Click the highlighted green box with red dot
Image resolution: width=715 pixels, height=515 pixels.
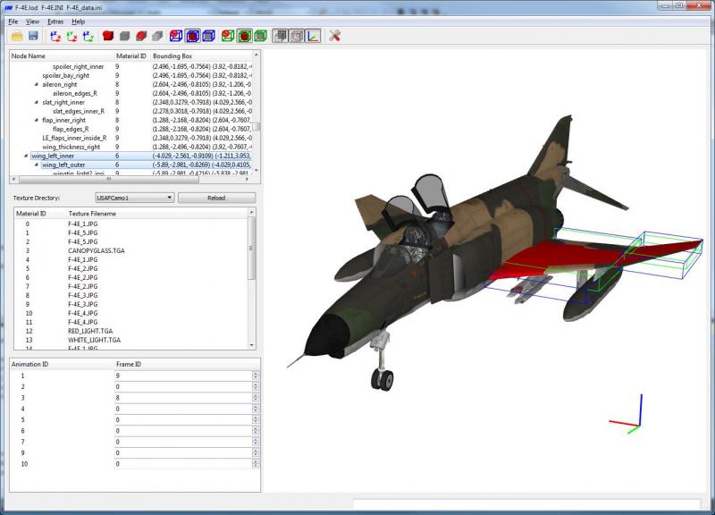[x=245, y=36]
